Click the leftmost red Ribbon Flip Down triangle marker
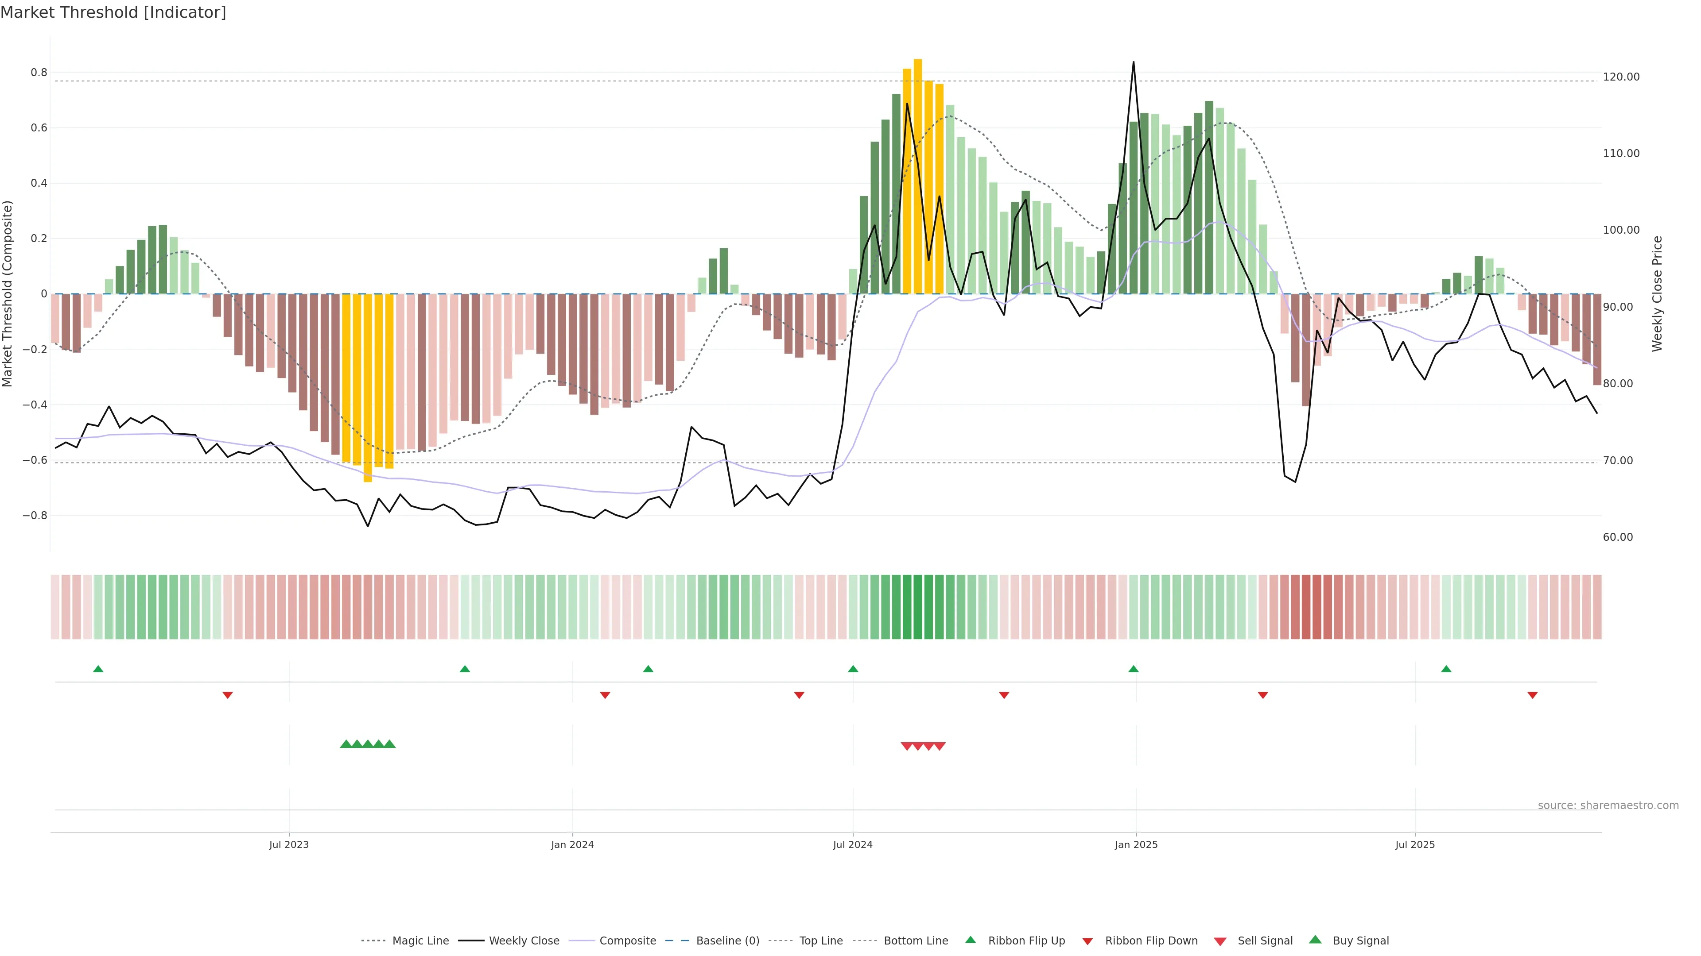1701x956 pixels. pos(228,695)
